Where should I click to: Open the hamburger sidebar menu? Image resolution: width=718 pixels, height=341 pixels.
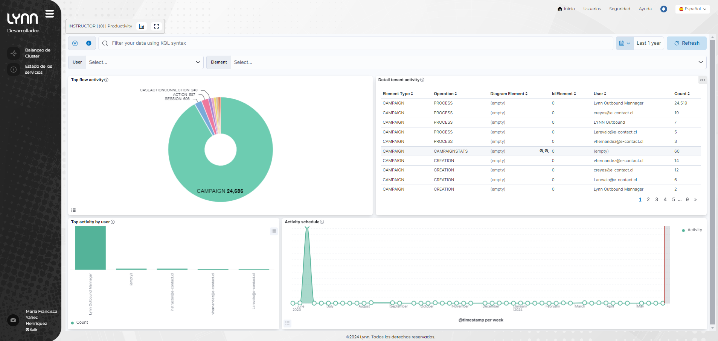50,14
